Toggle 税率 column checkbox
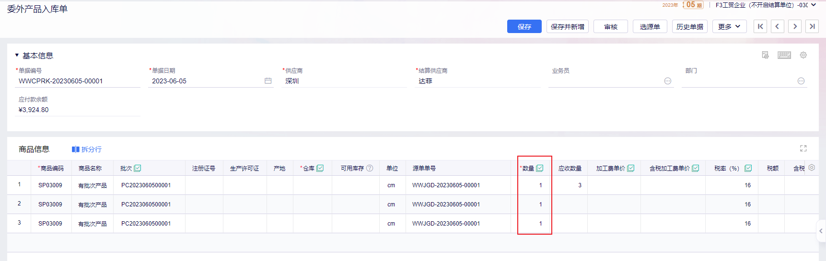This screenshot has width=826, height=261. (748, 168)
